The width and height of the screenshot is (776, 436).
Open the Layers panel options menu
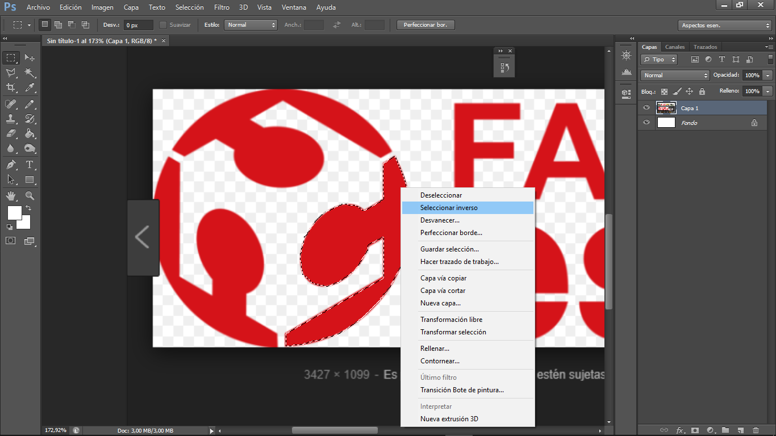(x=769, y=47)
